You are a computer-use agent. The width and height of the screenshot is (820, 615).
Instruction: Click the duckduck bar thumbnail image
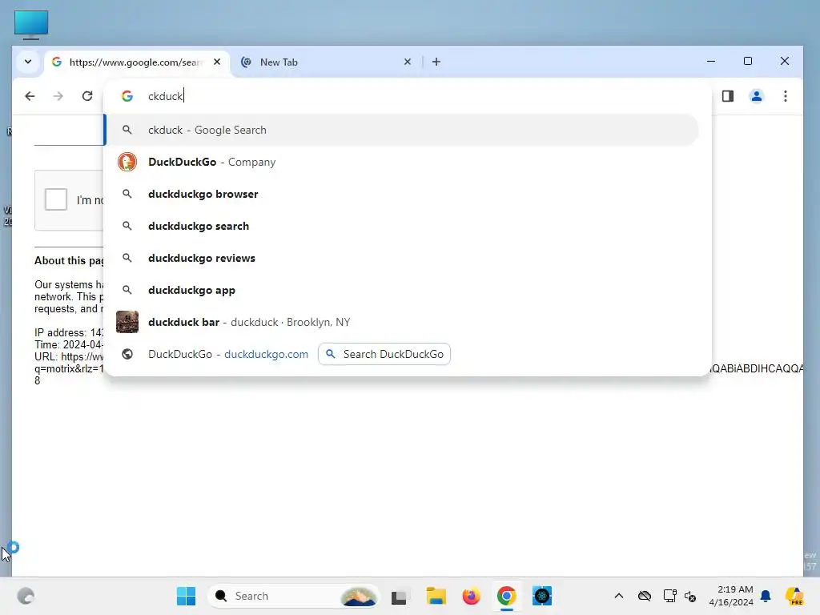pos(127,322)
